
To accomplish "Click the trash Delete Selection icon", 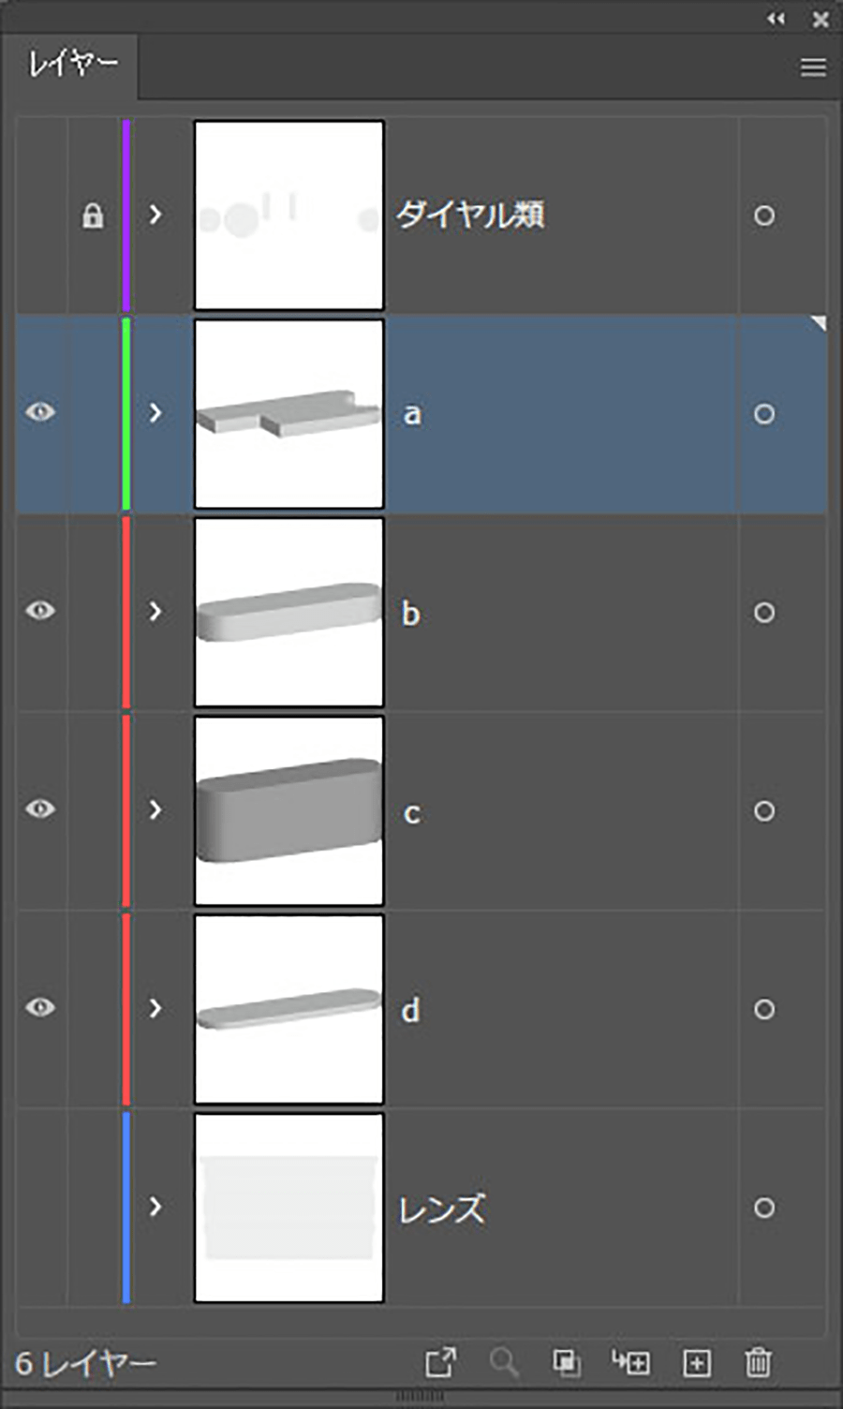I will click(759, 1362).
